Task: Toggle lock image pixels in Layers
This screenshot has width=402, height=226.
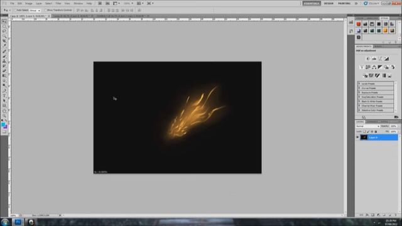Action: coord(368,132)
